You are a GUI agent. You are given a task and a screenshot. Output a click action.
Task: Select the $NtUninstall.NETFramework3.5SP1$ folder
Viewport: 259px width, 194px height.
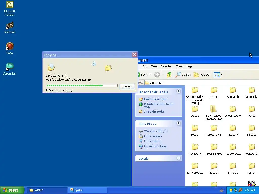click(x=195, y=96)
